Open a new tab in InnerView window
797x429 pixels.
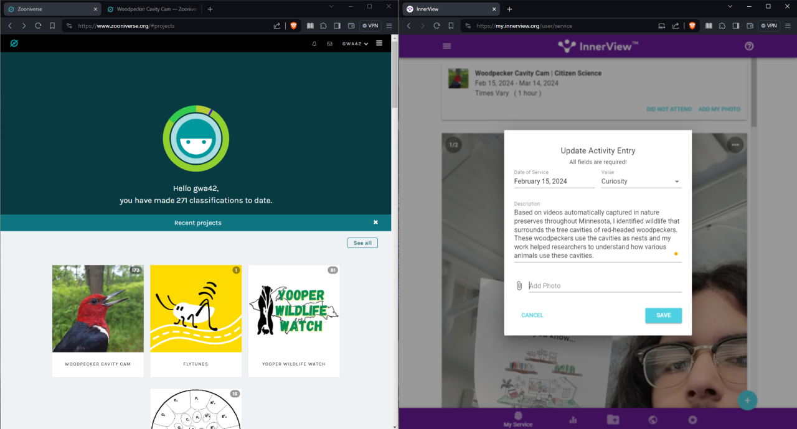coord(509,9)
